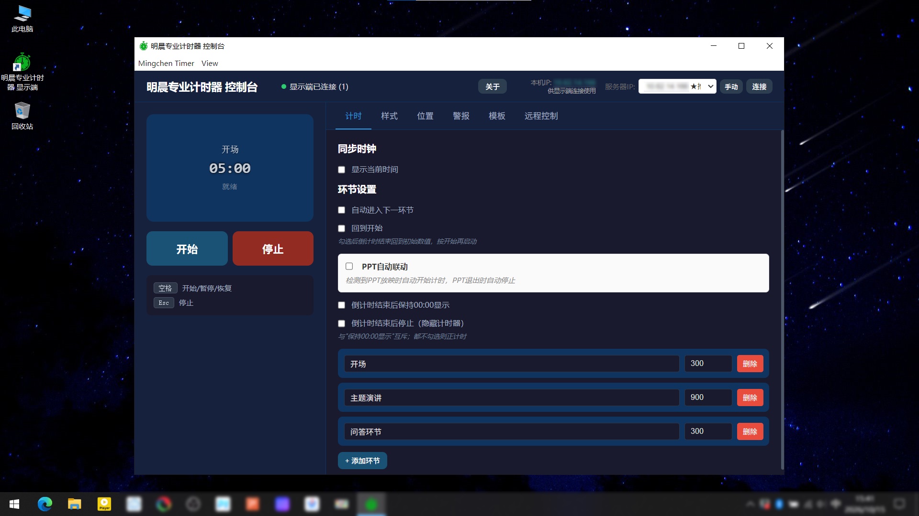
Task: Open the Mingchen Timer menu
Action: click(166, 63)
